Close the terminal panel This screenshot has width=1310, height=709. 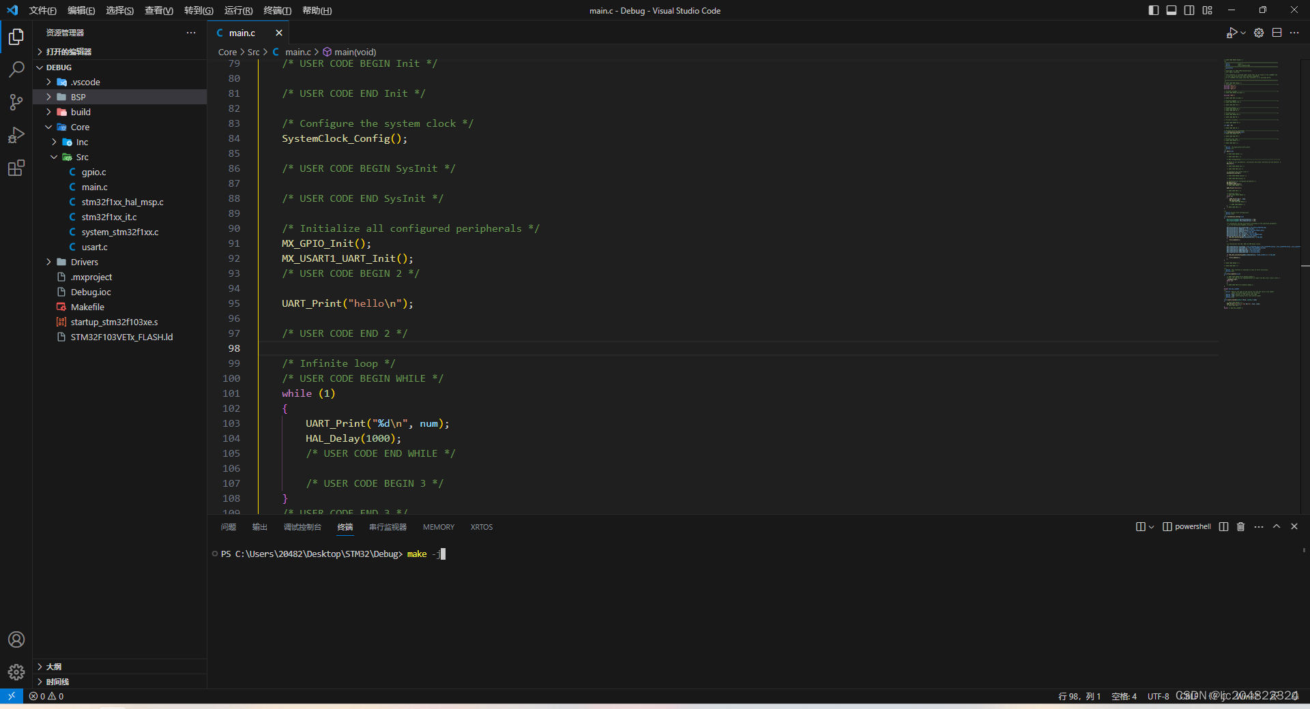1294,526
